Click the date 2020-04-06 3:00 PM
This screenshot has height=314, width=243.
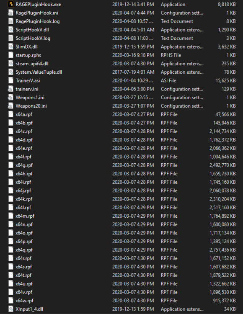point(133,89)
